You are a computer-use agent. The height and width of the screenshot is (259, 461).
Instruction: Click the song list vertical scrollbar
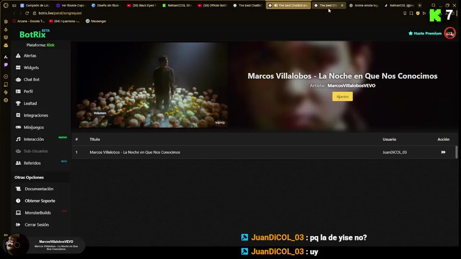[x=456, y=152]
